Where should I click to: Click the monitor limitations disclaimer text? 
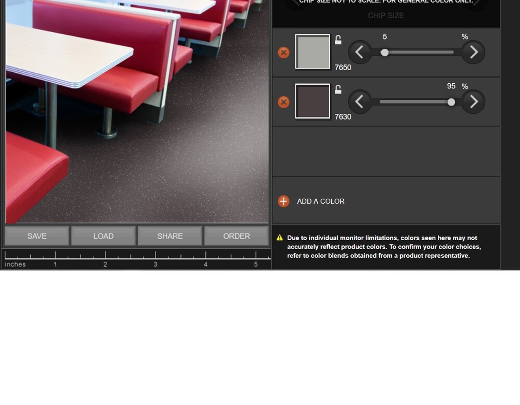(x=384, y=247)
